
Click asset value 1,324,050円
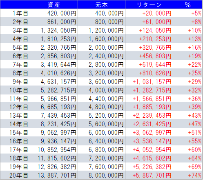click(58, 30)
